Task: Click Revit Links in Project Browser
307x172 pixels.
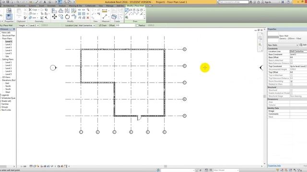Action: [x=6, y=110]
